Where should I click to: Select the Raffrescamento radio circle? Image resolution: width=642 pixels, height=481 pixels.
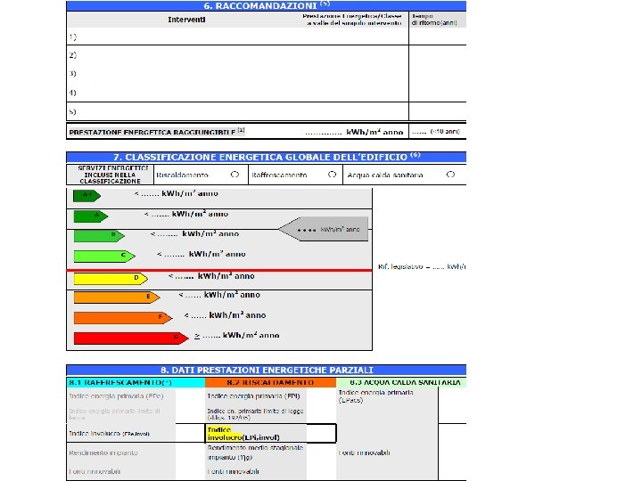tap(332, 175)
